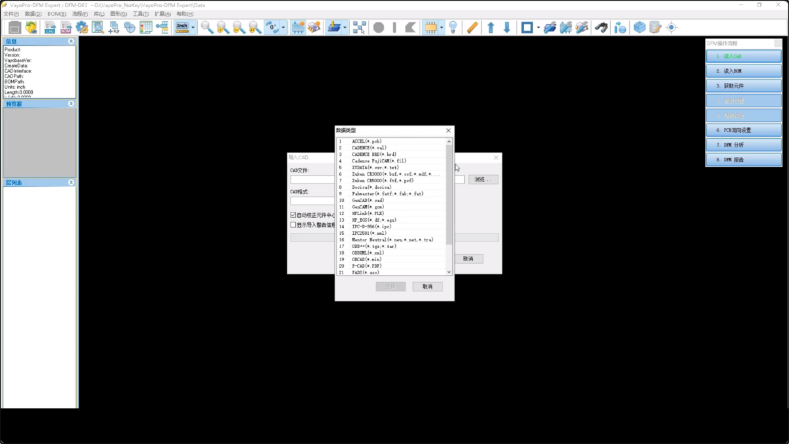Click the lightbulb highlight icon

452,28
